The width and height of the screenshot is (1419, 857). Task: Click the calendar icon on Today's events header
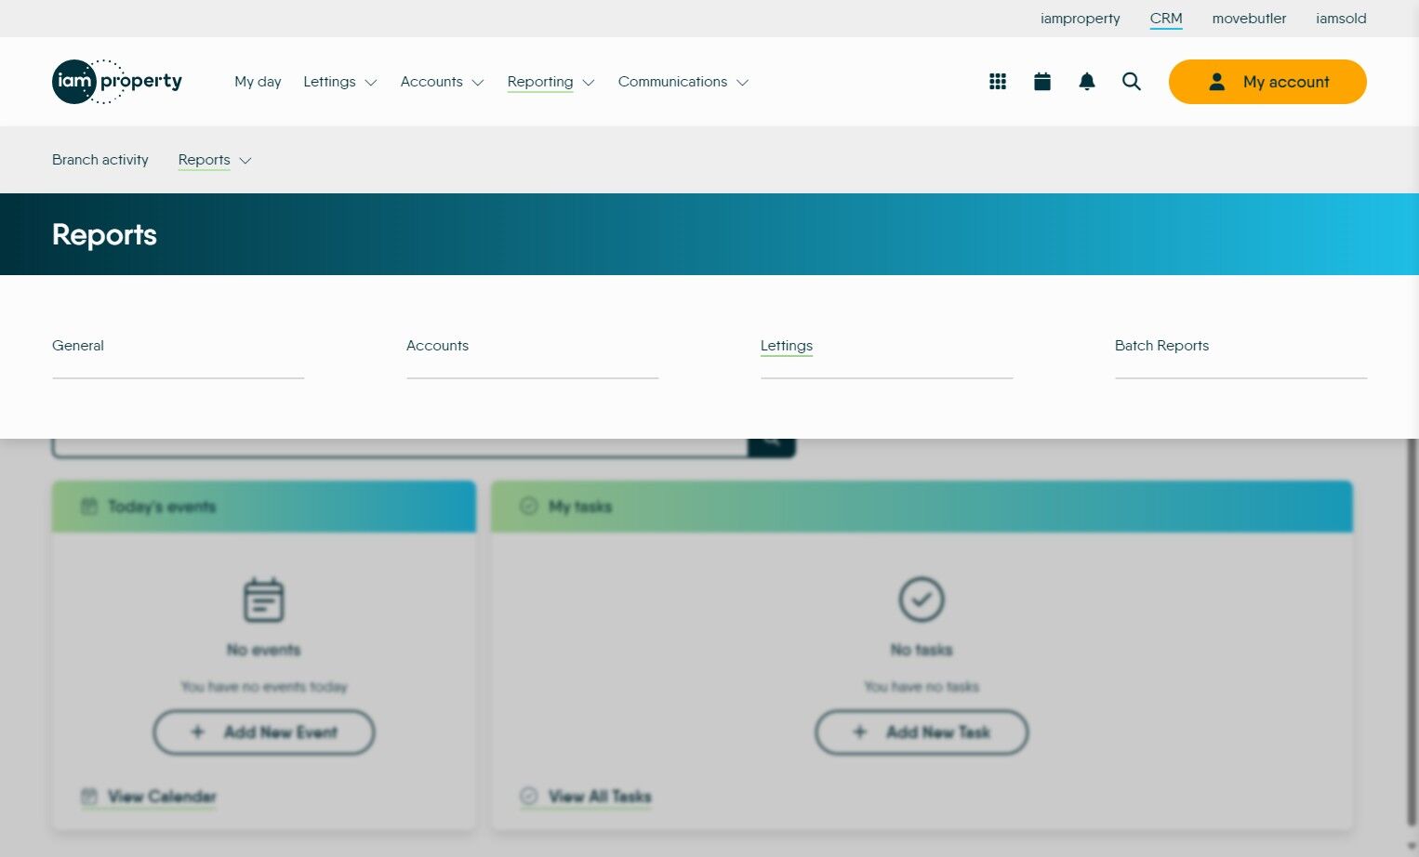point(89,507)
